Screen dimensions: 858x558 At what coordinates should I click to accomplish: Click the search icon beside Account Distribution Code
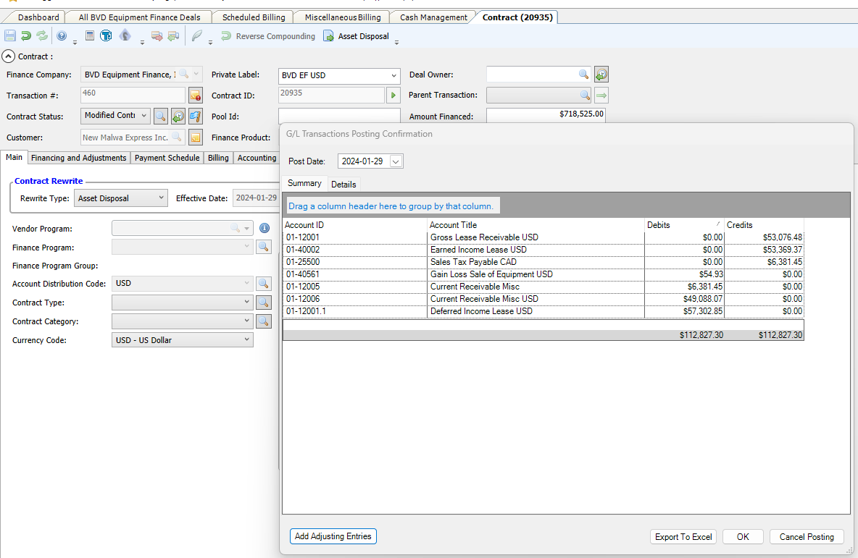point(265,284)
